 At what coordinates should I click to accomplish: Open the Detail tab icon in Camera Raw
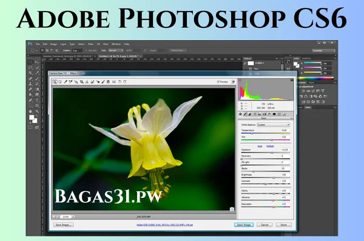click(x=250, y=114)
